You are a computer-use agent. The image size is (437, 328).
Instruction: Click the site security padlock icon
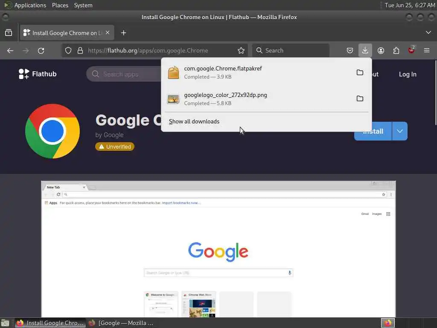(80, 50)
